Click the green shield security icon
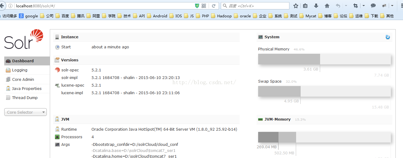This screenshot has width=403, height=158. [x=197, y=6]
